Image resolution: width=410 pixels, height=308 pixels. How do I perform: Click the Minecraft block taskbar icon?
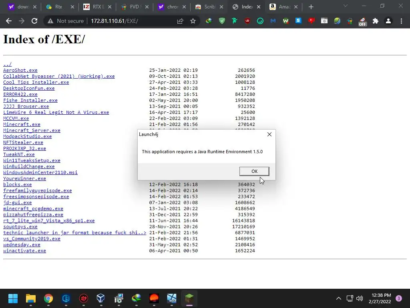point(189,298)
